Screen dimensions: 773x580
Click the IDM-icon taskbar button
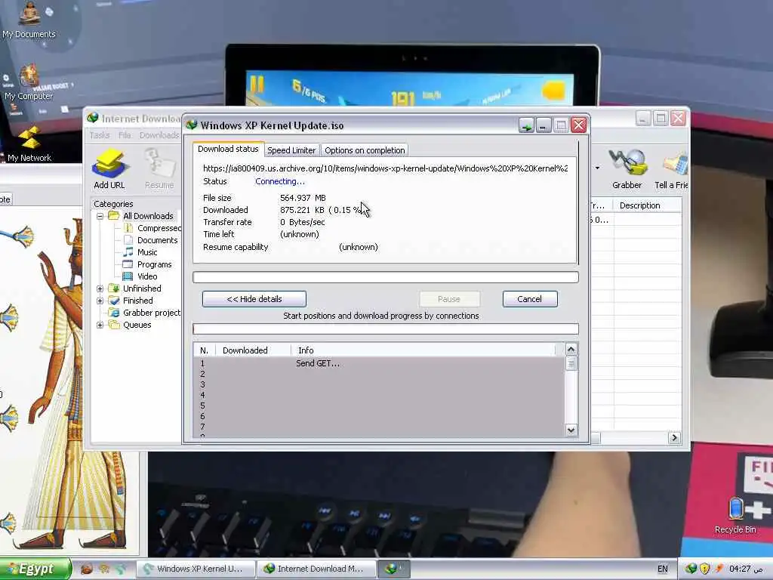(394, 569)
